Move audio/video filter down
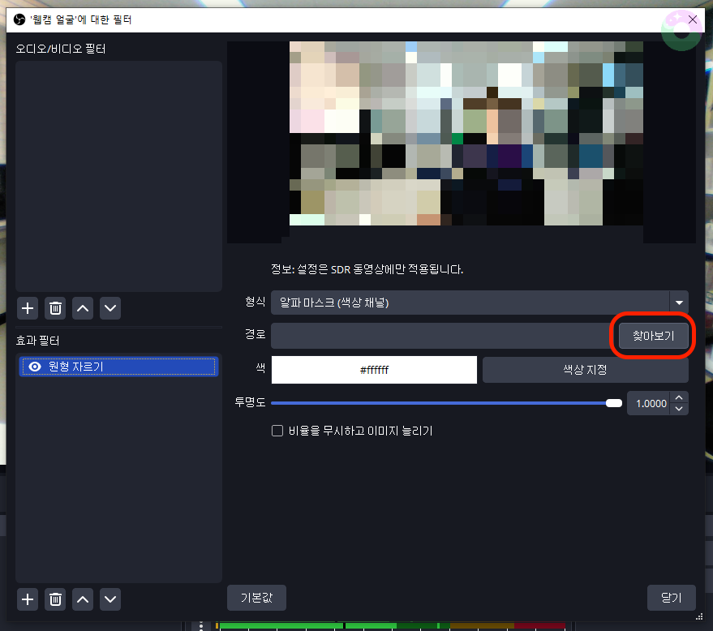The image size is (713, 631). 110,308
